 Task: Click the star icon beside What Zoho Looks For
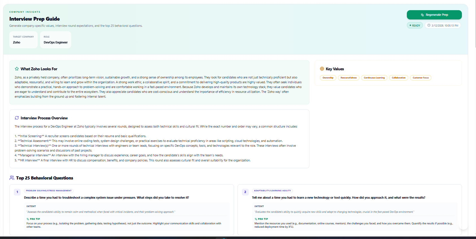[x=17, y=69]
